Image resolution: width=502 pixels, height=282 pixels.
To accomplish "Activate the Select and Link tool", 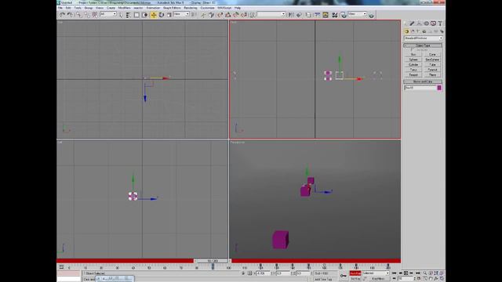I will coord(78,15).
